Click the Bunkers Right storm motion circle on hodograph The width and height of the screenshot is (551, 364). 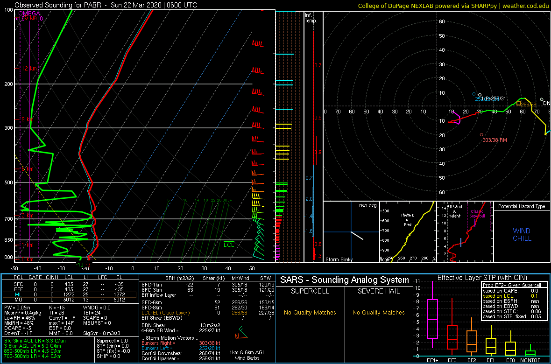[x=481, y=134]
